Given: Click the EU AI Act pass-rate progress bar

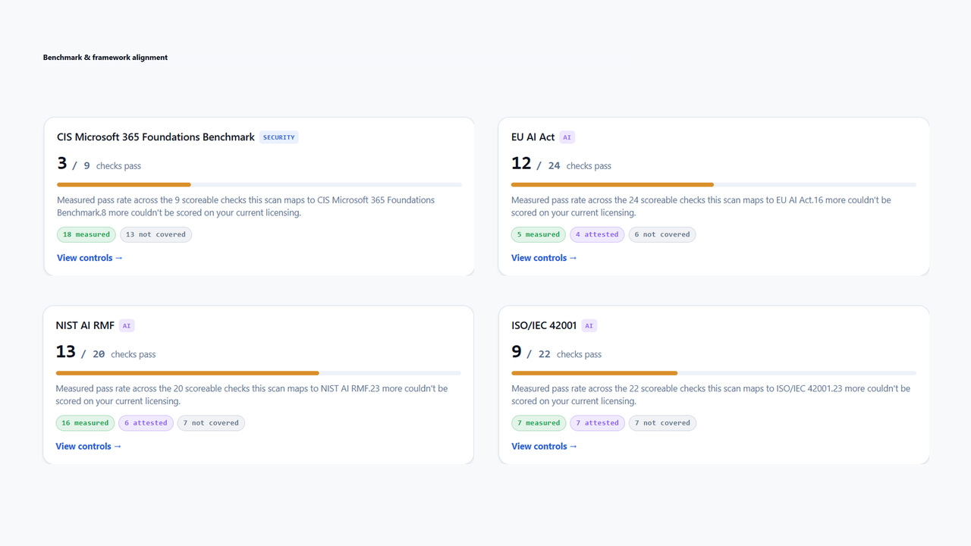Looking at the screenshot, I should (x=714, y=184).
